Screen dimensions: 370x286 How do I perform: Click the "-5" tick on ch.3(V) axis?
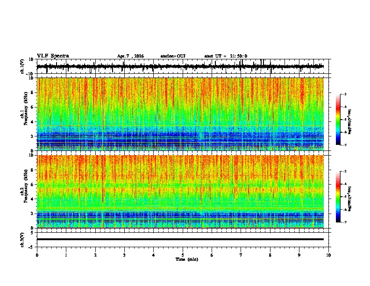tap(32, 247)
